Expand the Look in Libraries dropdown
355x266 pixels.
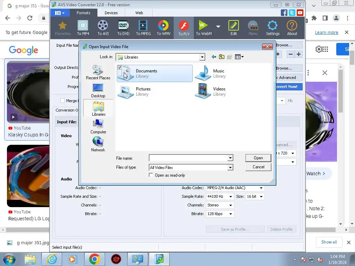click(202, 57)
